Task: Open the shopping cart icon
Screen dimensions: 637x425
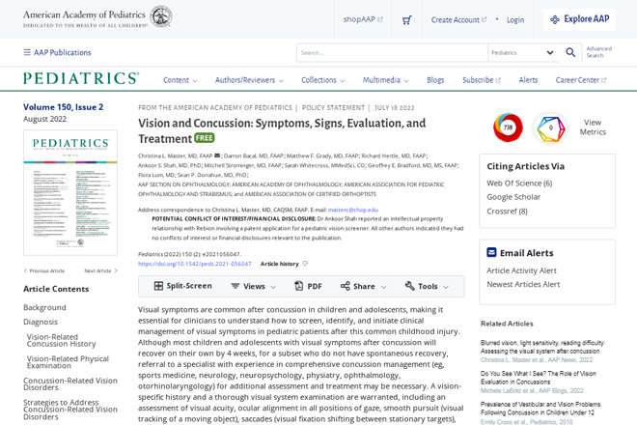Action: [406, 20]
